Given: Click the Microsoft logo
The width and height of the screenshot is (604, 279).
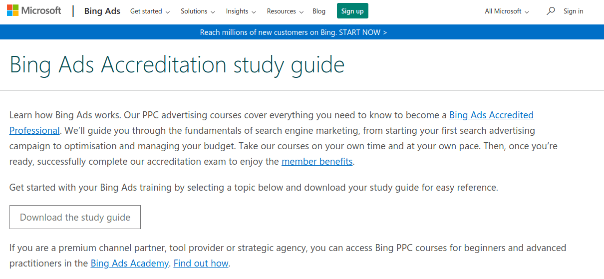Looking at the screenshot, I should [x=34, y=10].
